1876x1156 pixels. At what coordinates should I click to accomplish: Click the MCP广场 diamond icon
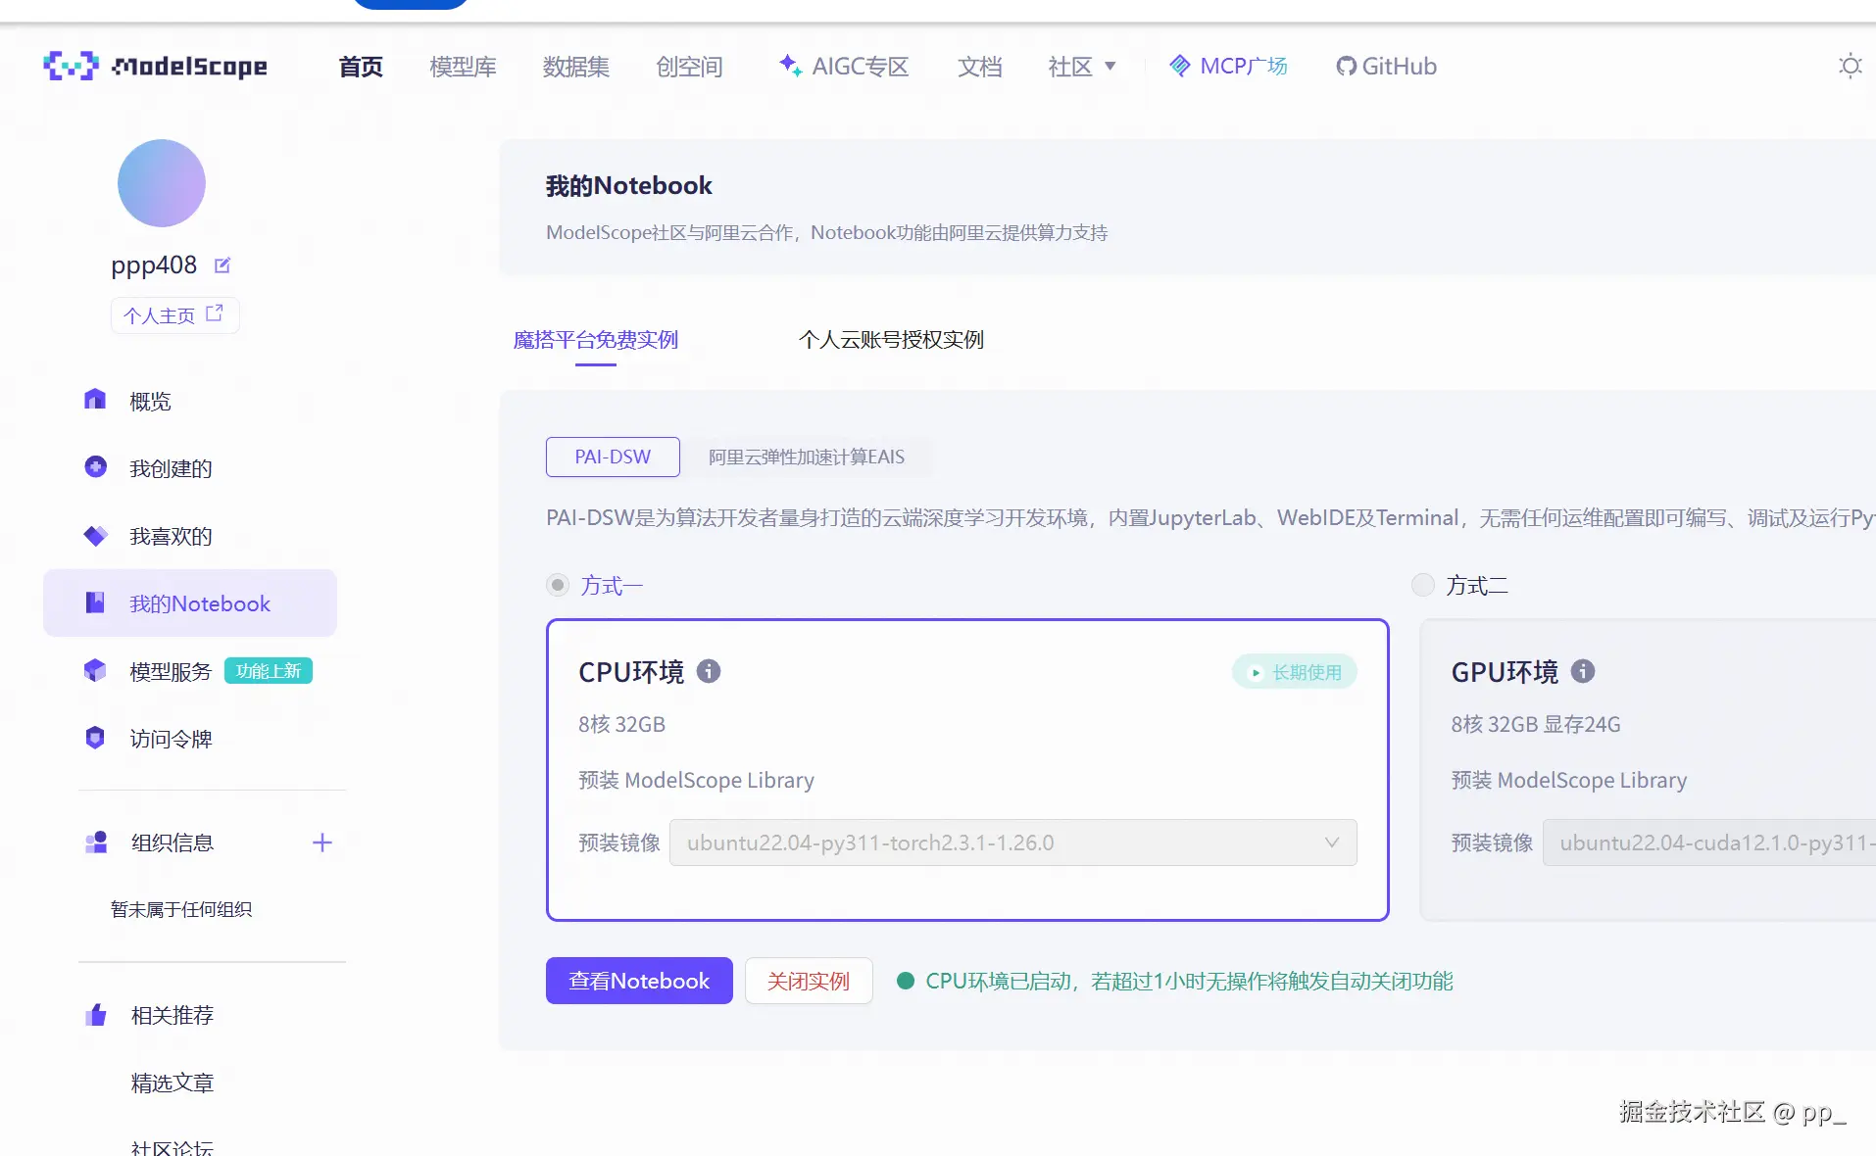coord(1180,66)
